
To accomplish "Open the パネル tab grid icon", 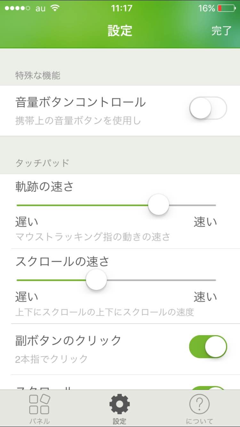I will [x=39, y=404].
